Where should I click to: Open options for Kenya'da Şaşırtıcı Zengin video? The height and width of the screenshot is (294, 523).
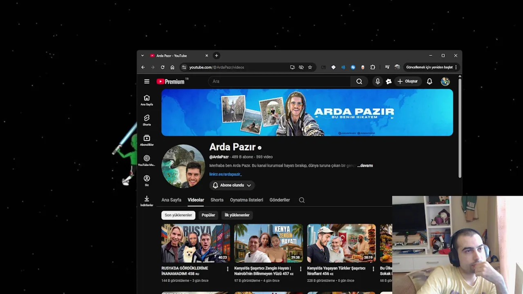coord(300,269)
